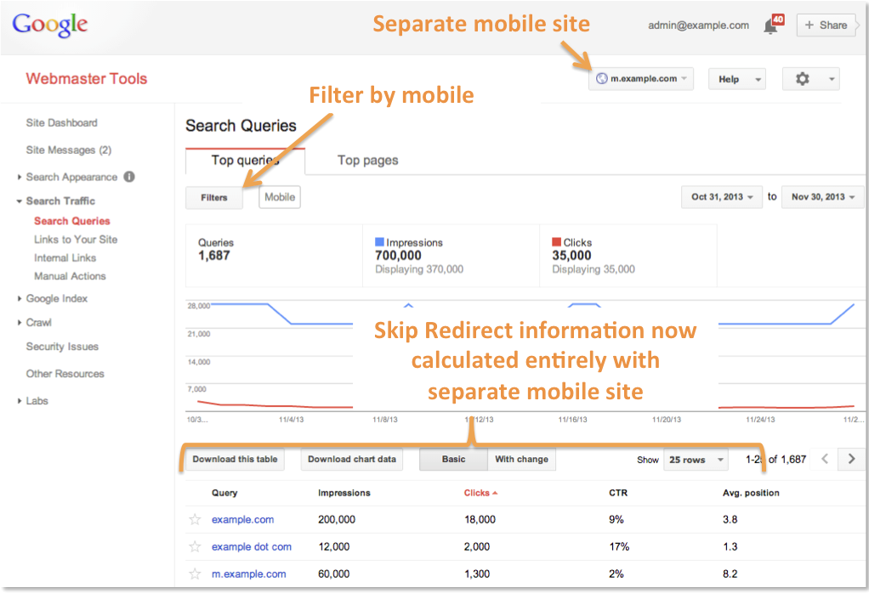Sort table by Avg. position column
869x593 pixels.
coord(751,493)
